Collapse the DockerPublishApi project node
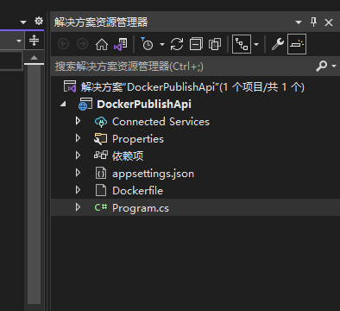Image resolution: width=340 pixels, height=311 pixels. pos(63,104)
